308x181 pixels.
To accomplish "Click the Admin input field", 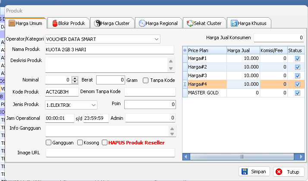I will pyautogui.click(x=151, y=118).
